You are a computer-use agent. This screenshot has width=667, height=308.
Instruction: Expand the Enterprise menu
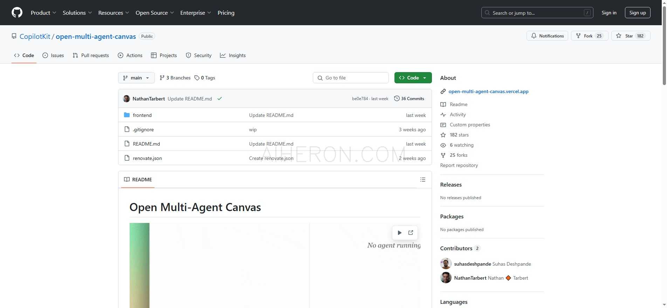click(195, 13)
